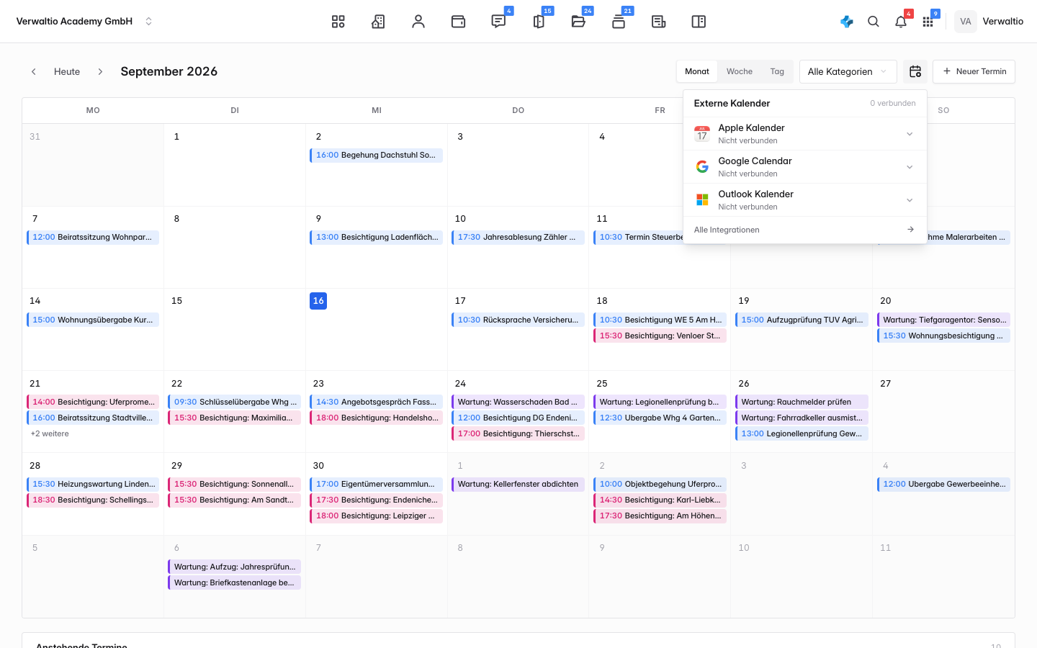The image size is (1037, 648).
Task: Go to next month arrow
Action: [100, 71]
